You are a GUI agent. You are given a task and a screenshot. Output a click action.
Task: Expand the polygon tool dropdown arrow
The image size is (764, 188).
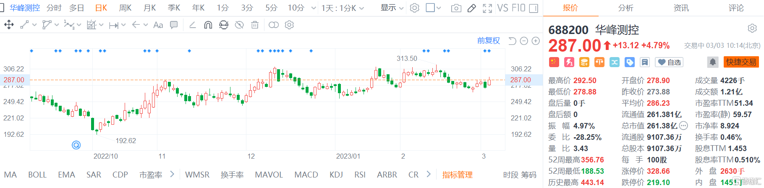pyautogui.click(x=57, y=25)
